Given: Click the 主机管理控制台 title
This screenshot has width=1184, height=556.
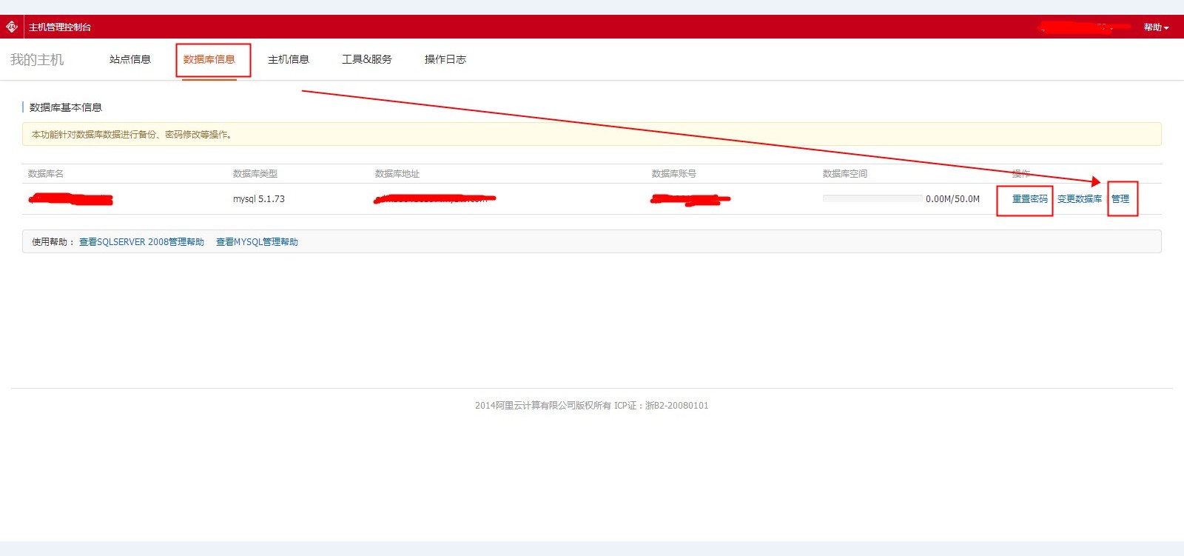Looking at the screenshot, I should pos(60,27).
